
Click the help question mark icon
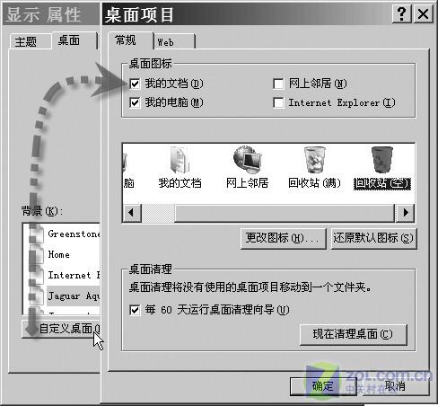pyautogui.click(x=401, y=13)
